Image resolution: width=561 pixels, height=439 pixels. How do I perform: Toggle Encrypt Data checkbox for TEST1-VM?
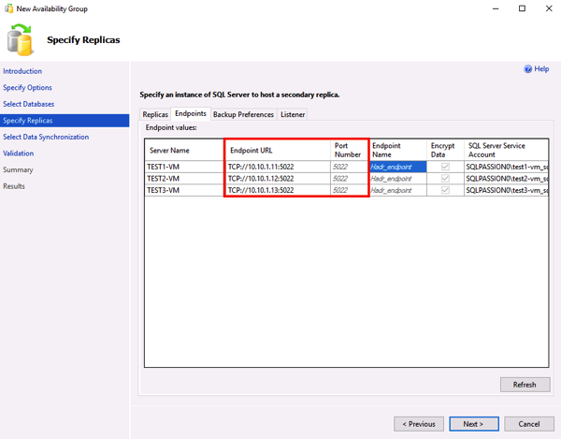click(x=445, y=167)
